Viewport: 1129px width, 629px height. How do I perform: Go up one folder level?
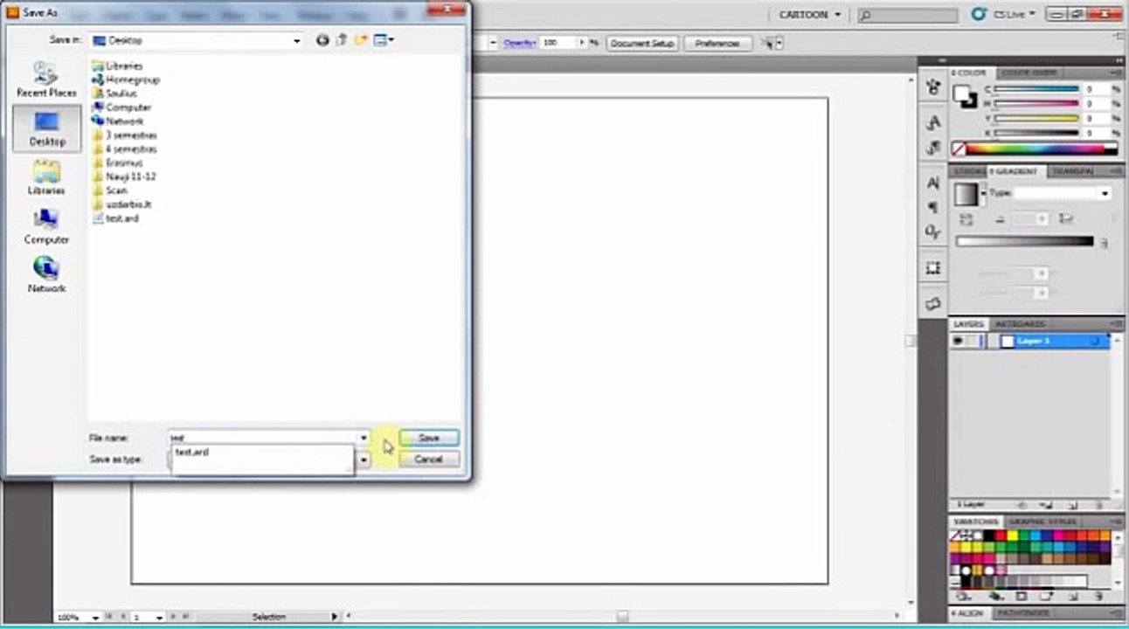(342, 40)
